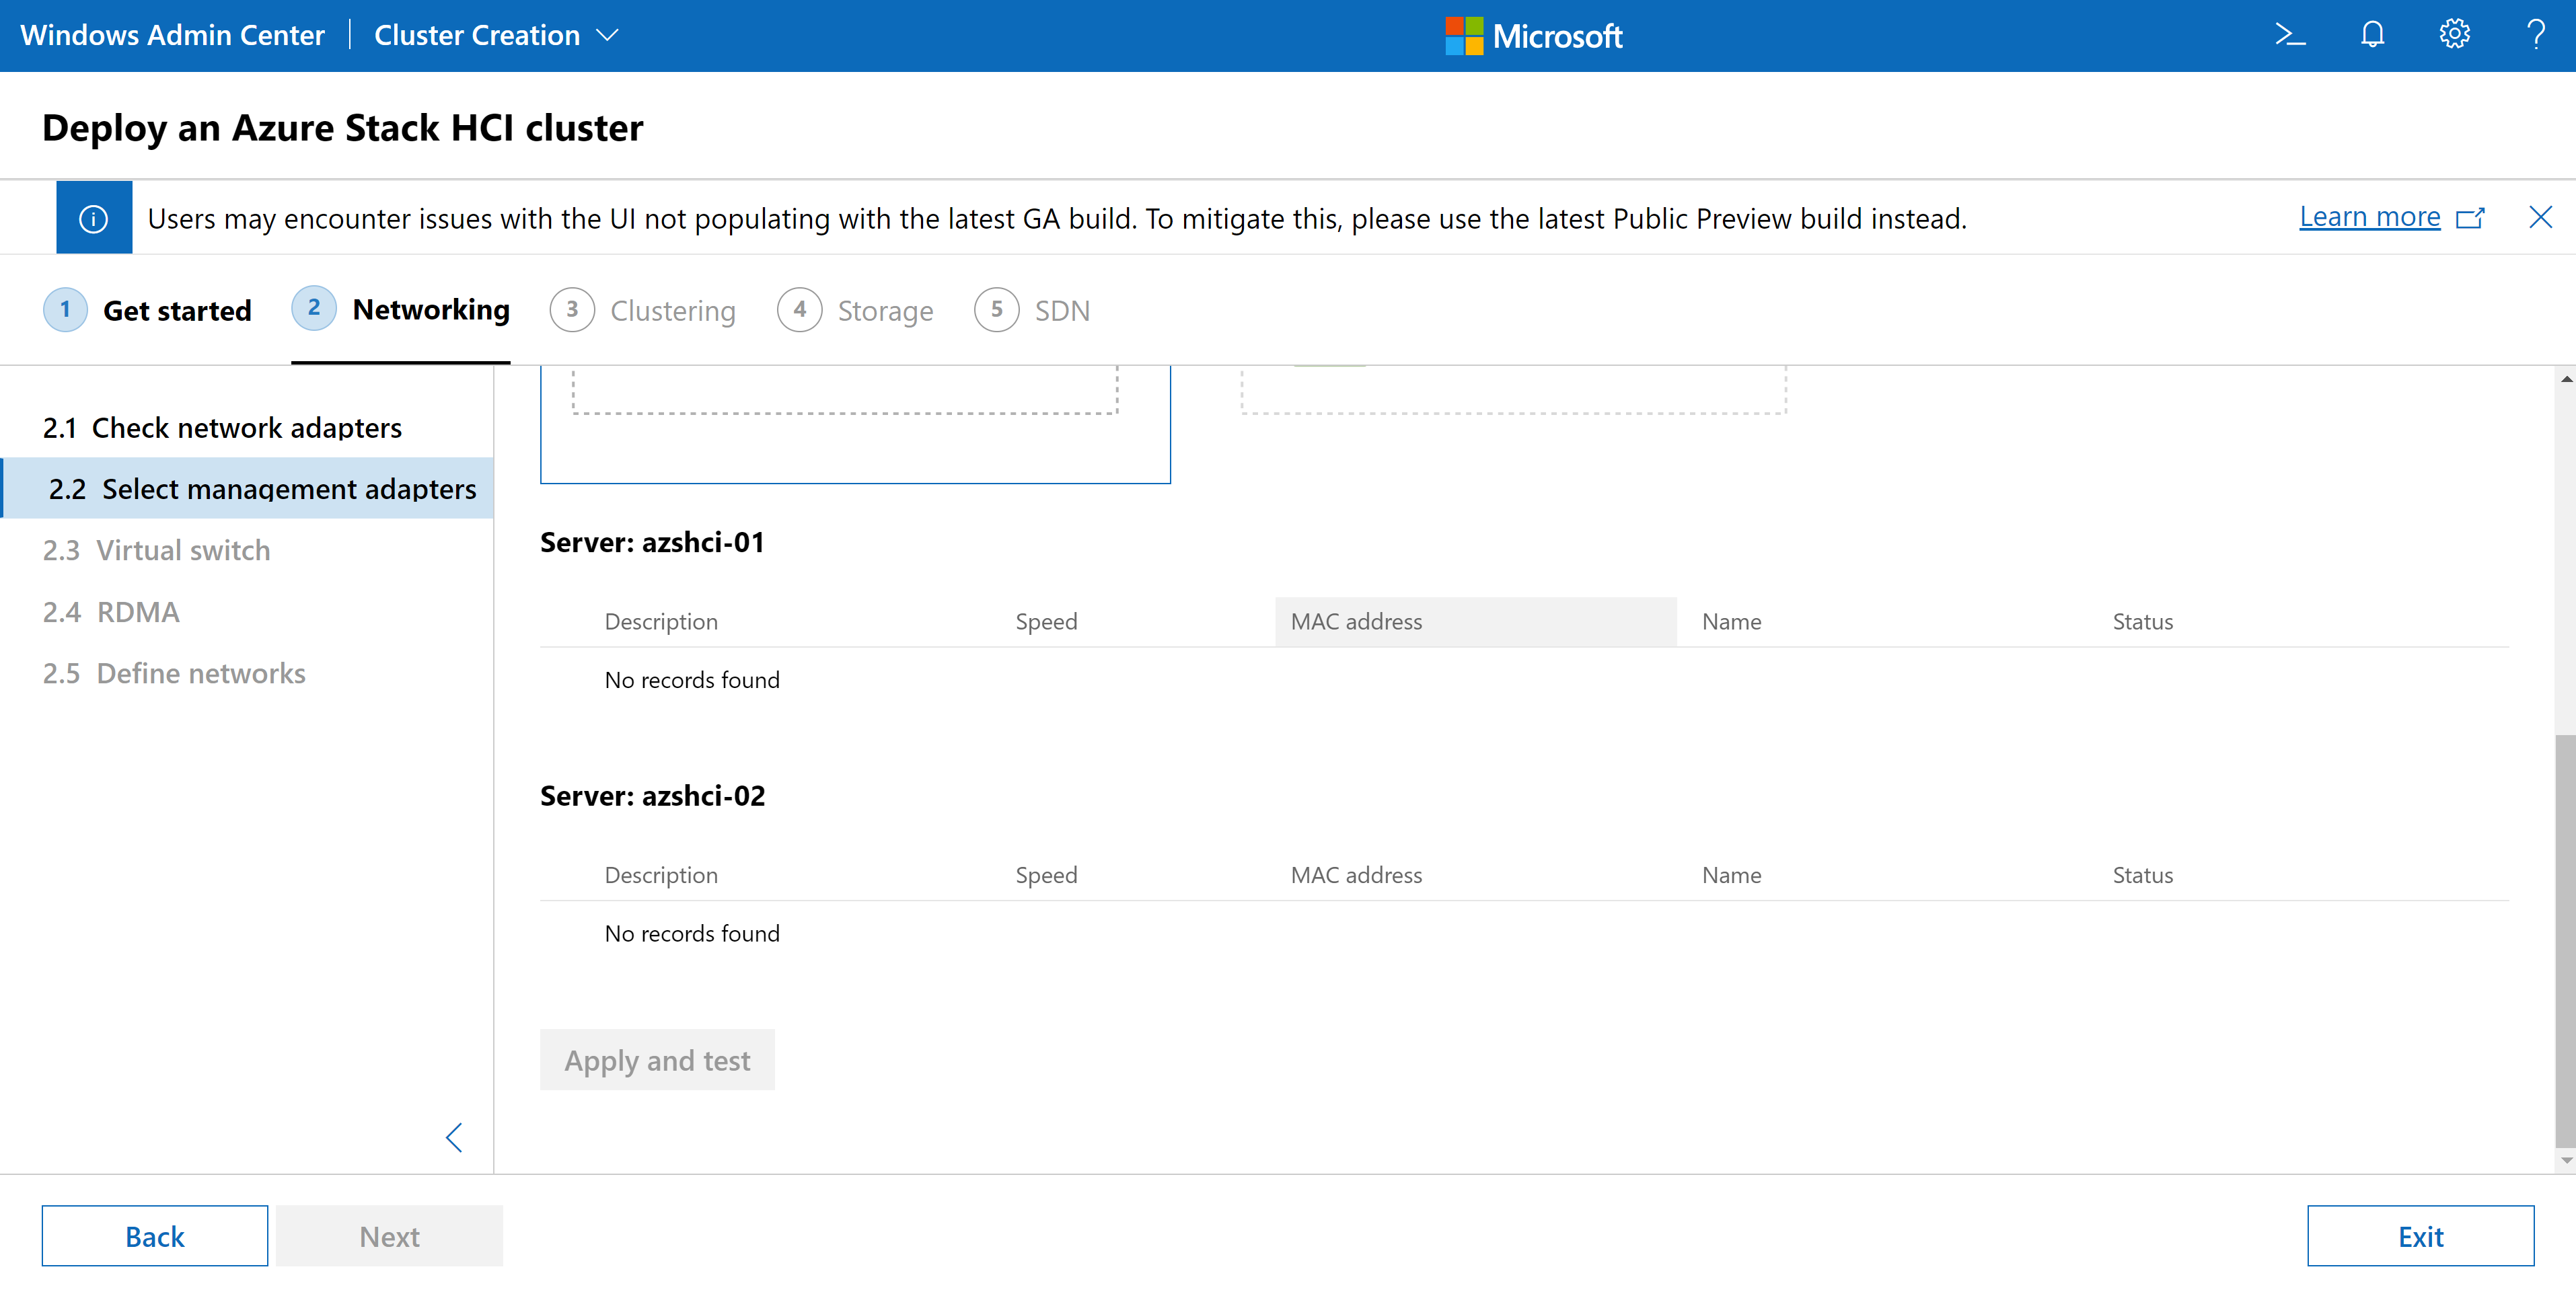Open the PowerShell console icon
Image resolution: width=2576 pixels, height=1294 pixels.
[2290, 35]
